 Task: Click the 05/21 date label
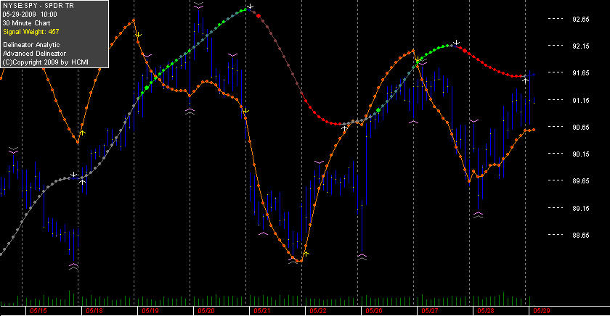point(262,311)
